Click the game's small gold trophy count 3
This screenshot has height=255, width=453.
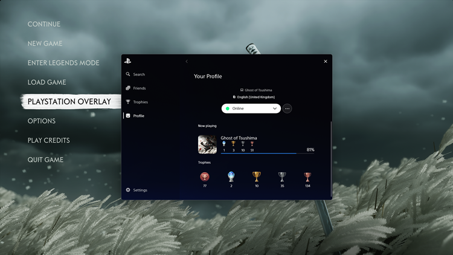233,150
